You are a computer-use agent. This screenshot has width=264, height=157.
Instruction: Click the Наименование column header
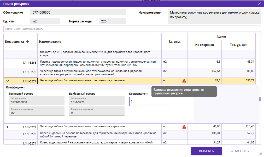(99, 42)
